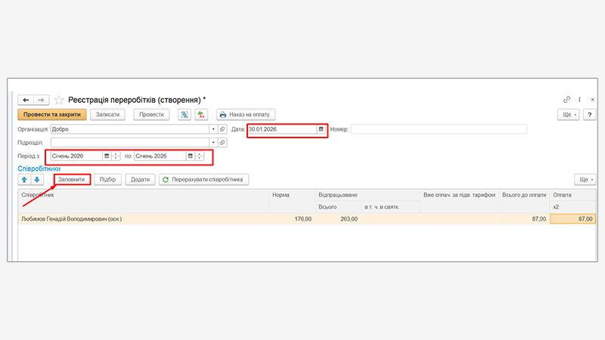This screenshot has height=340, width=605.
Task: Open calendar picker for the Дата field
Action: point(320,129)
